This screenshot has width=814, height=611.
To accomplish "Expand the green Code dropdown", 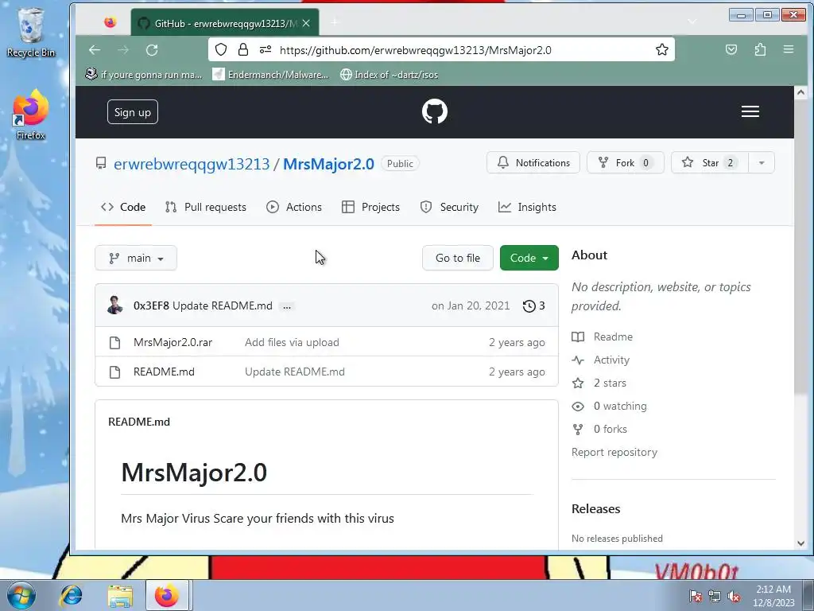I will pyautogui.click(x=529, y=259).
